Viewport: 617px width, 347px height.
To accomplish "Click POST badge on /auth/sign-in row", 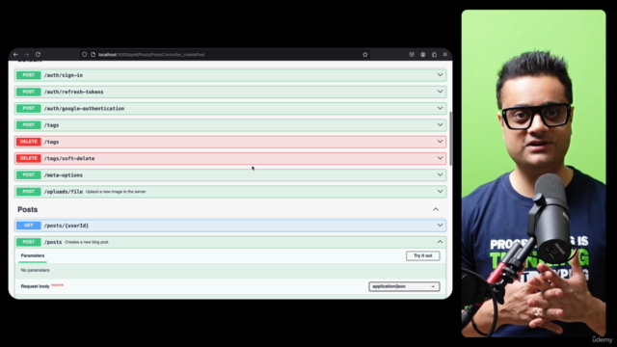I will pos(28,75).
